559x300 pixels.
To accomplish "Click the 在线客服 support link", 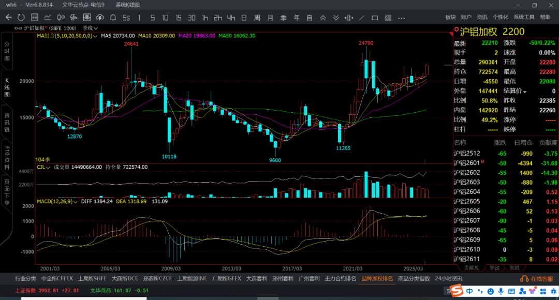I will [x=541, y=279].
